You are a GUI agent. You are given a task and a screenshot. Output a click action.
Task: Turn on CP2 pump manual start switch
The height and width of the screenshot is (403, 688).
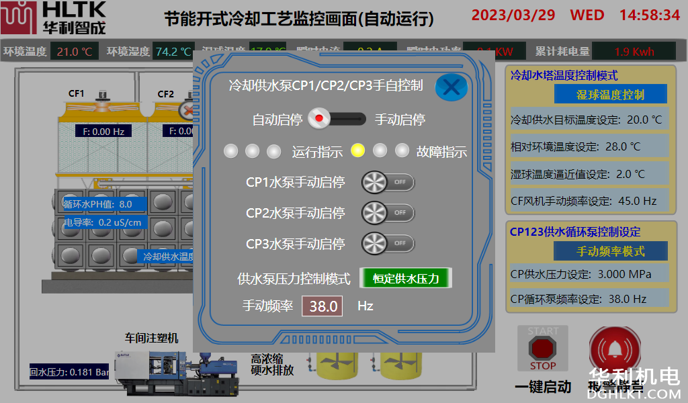(388, 213)
